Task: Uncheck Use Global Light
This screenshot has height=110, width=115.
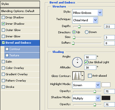Action: 86,62
